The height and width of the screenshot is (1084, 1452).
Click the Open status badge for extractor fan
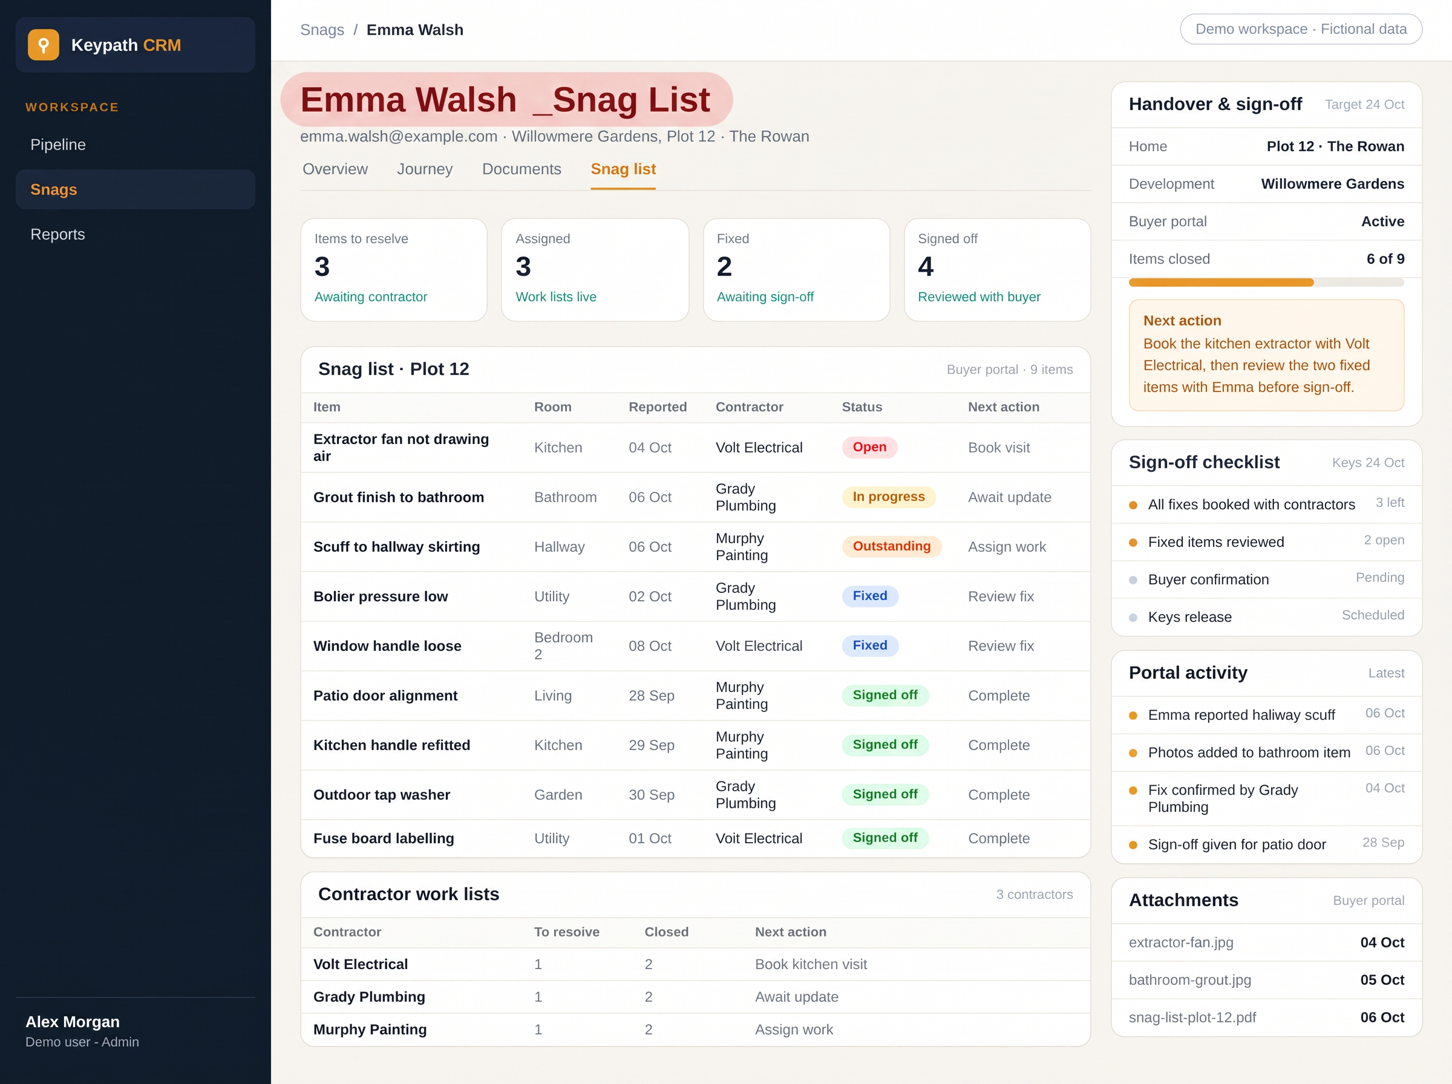click(x=869, y=448)
